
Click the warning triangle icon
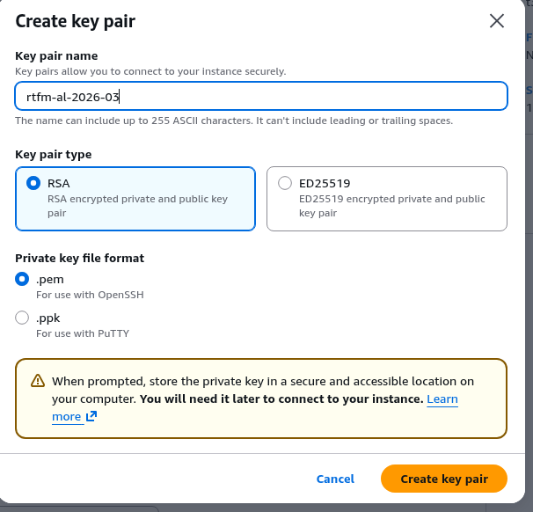[x=38, y=381]
